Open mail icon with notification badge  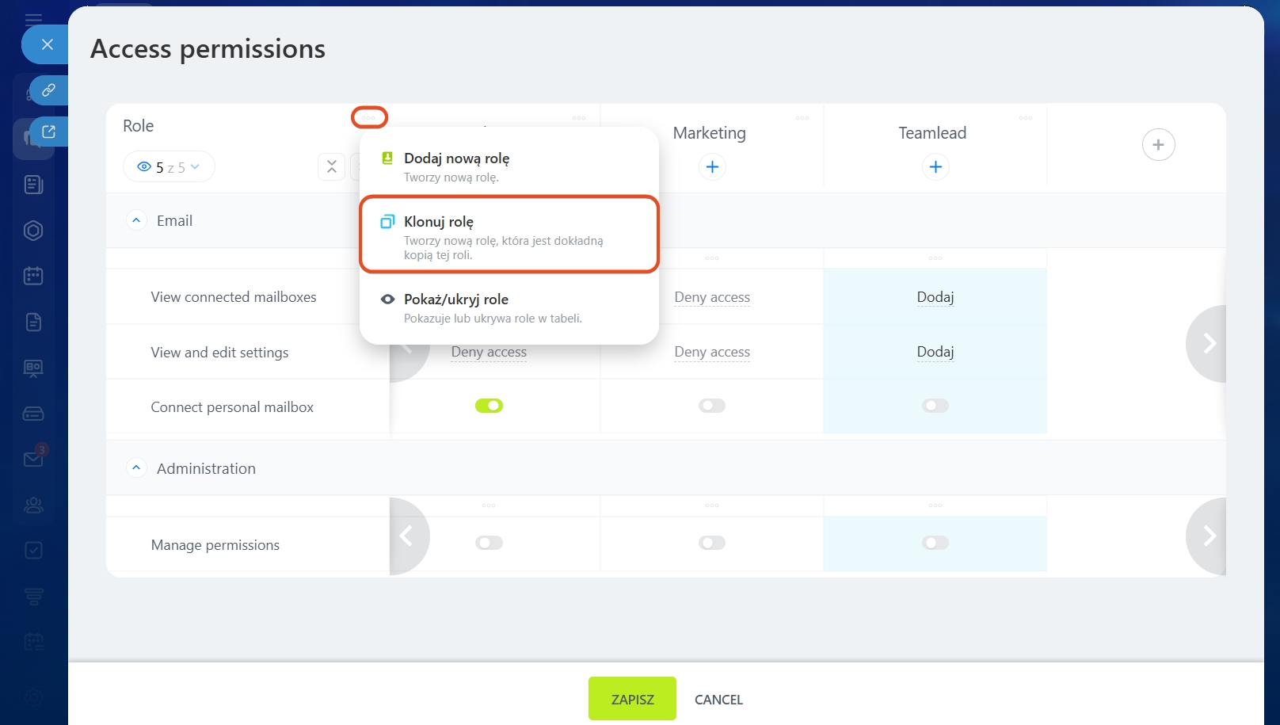pyautogui.click(x=33, y=459)
